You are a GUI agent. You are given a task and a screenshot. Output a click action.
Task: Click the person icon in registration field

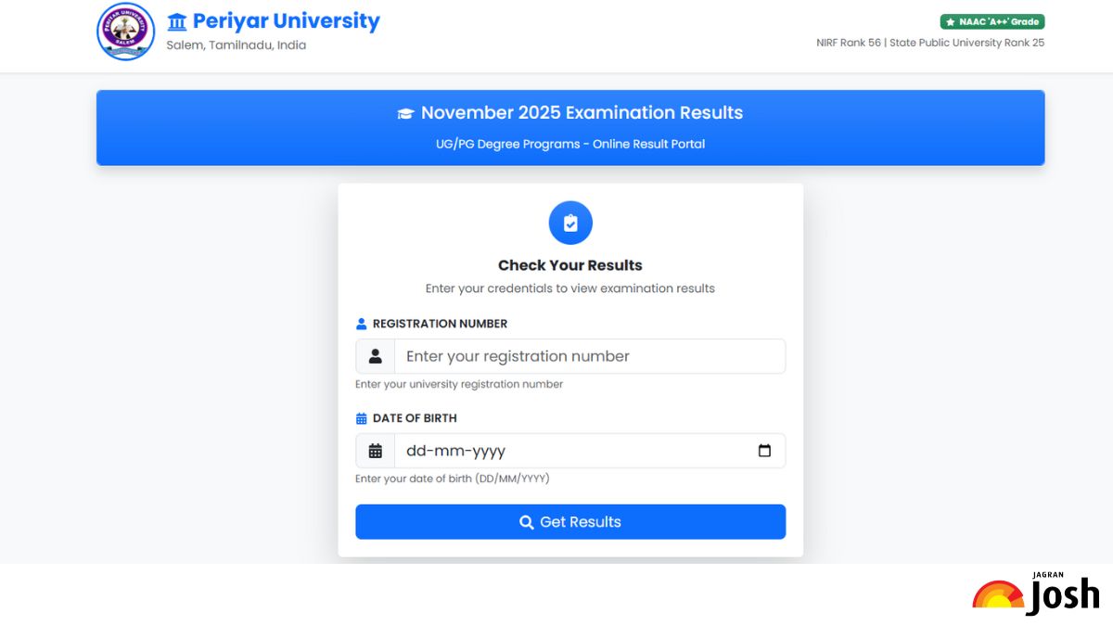(375, 356)
